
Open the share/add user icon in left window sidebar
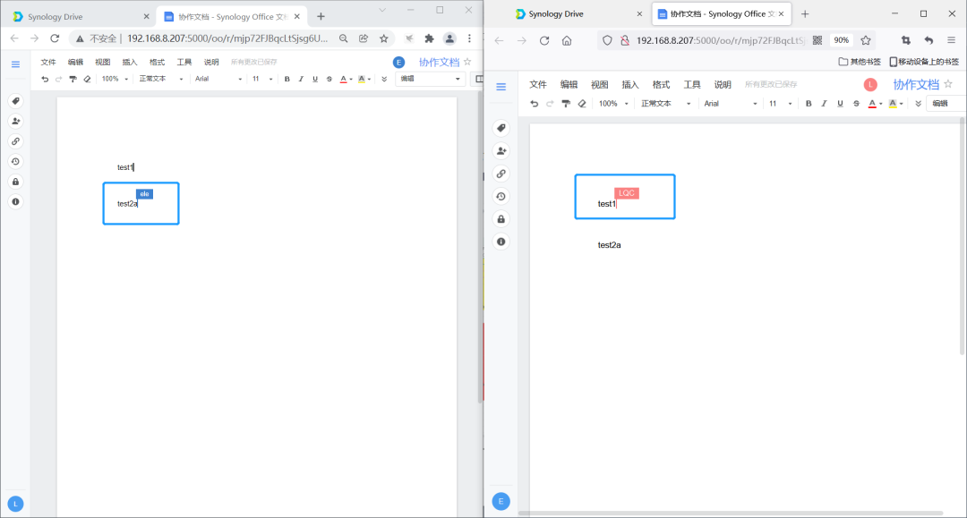coord(15,122)
